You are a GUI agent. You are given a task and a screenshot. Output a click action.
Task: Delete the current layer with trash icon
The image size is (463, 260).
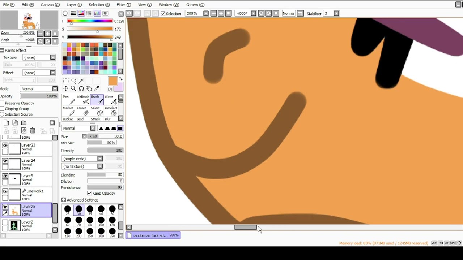coord(32,131)
